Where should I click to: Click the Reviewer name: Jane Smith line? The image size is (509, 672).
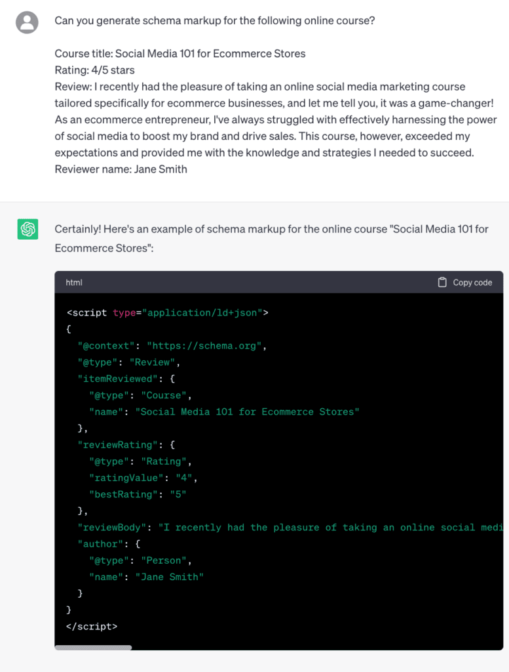(121, 169)
